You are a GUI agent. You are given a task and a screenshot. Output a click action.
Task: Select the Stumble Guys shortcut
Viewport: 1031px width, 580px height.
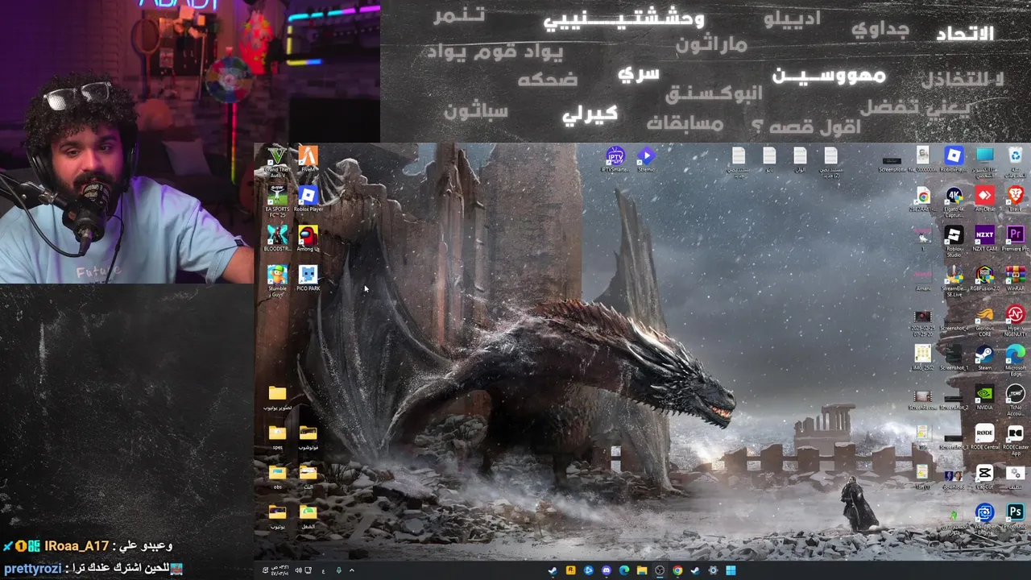coord(277,280)
